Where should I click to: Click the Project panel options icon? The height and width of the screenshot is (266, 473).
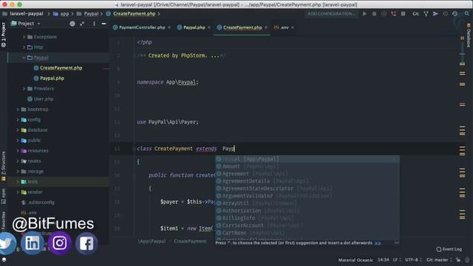[94, 24]
